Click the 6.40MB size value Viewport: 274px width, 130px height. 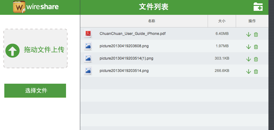tap(222, 34)
